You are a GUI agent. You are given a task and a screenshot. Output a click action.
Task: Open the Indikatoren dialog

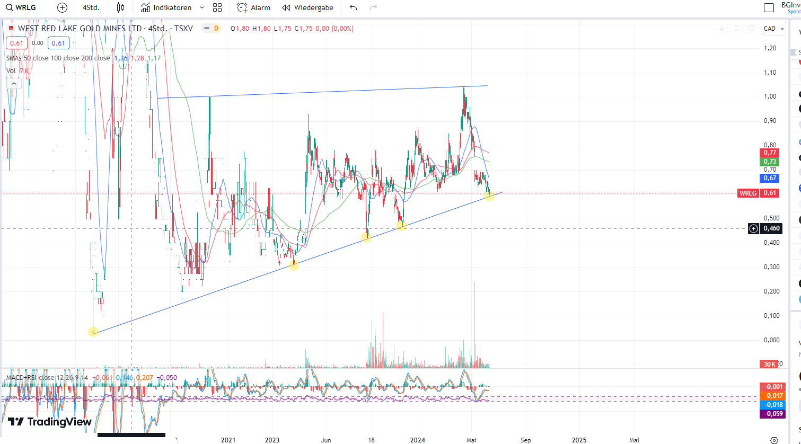(166, 7)
